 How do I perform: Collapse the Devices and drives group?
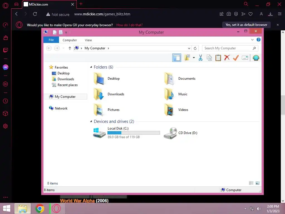[91, 121]
